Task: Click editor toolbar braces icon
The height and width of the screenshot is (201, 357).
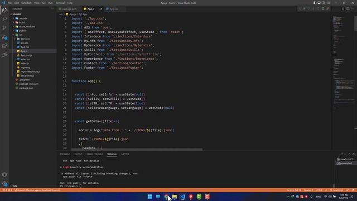Action: pos(343,9)
